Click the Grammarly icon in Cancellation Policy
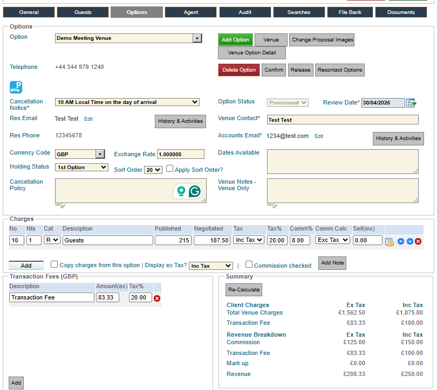The image size is (437, 390). click(195, 191)
